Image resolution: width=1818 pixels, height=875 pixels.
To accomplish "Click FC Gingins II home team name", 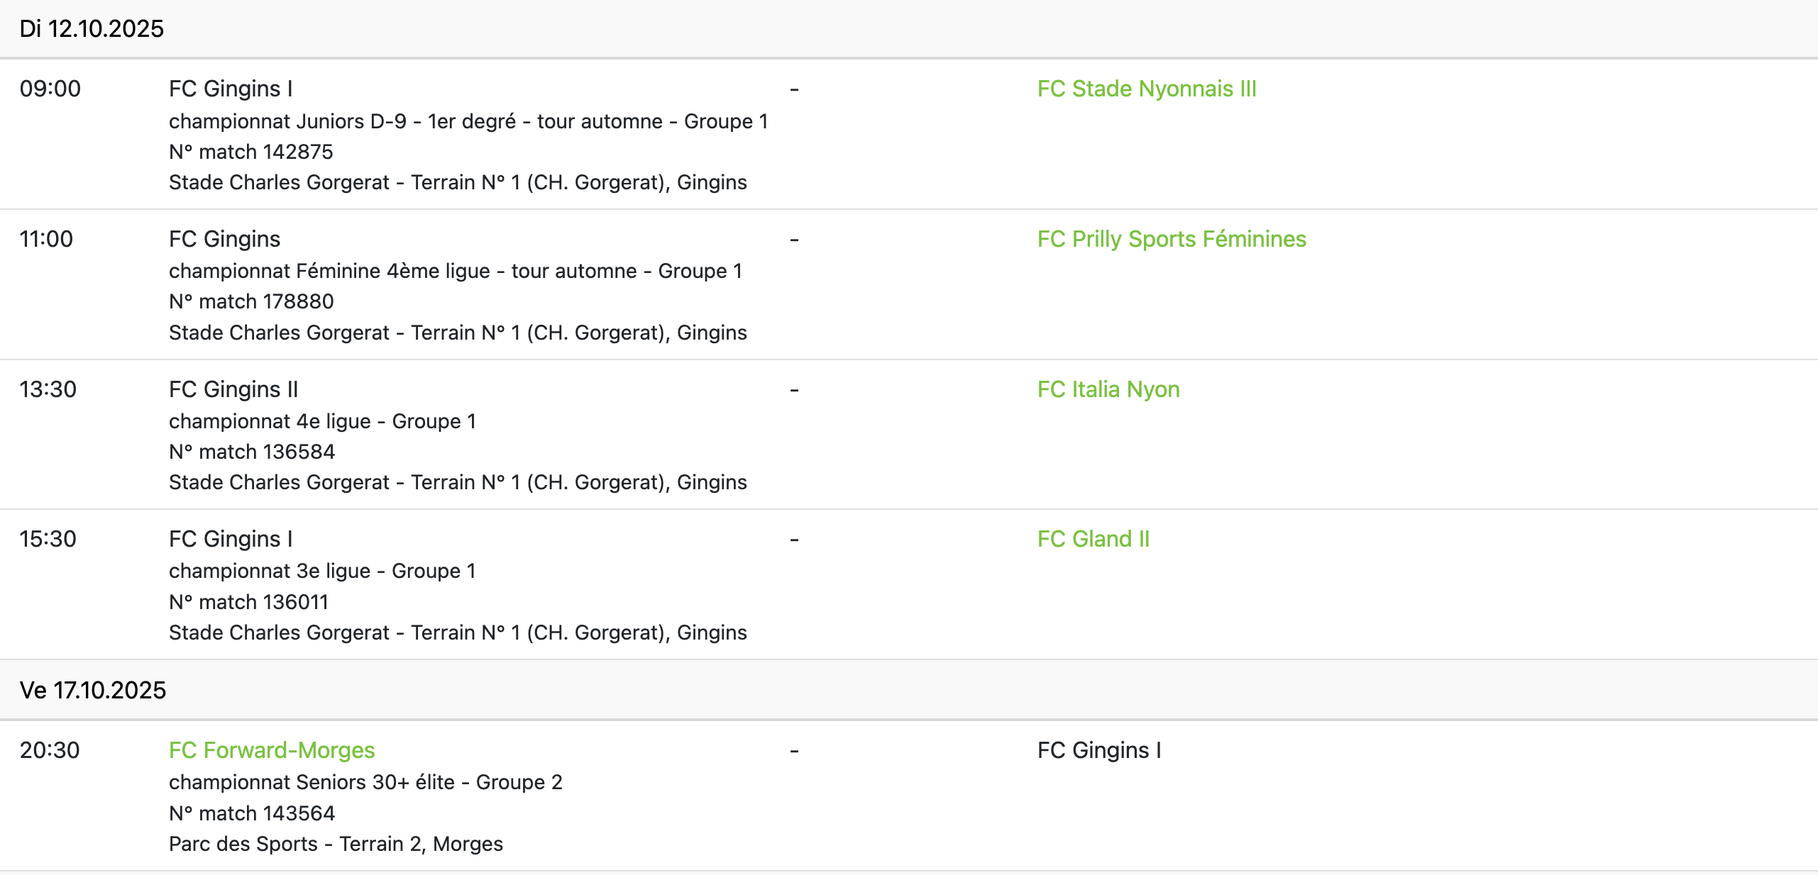I will (x=233, y=389).
